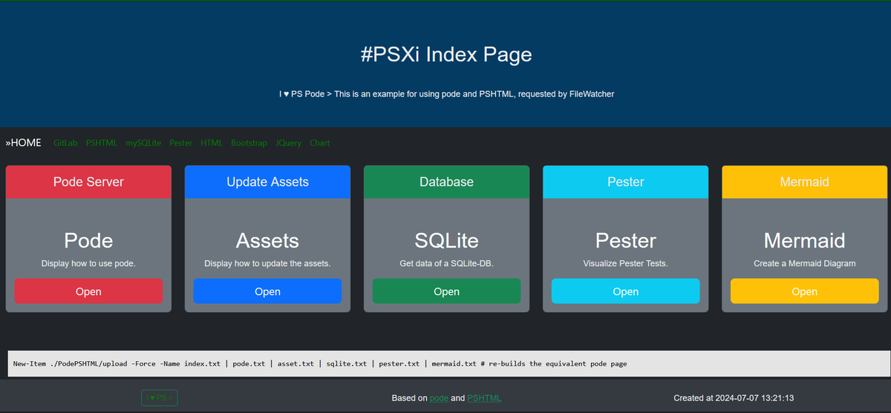Go to the »HOME navigation item
Screen dimensions: 891x413
(24, 143)
